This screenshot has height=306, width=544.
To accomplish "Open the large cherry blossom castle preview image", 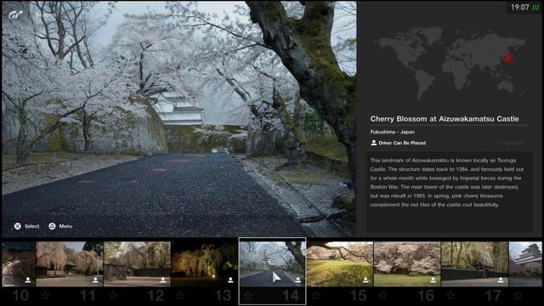I will point(179,119).
